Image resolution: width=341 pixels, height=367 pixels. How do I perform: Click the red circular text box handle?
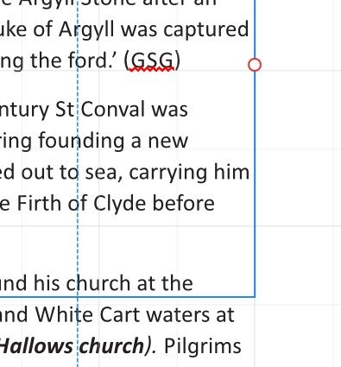[x=255, y=65]
